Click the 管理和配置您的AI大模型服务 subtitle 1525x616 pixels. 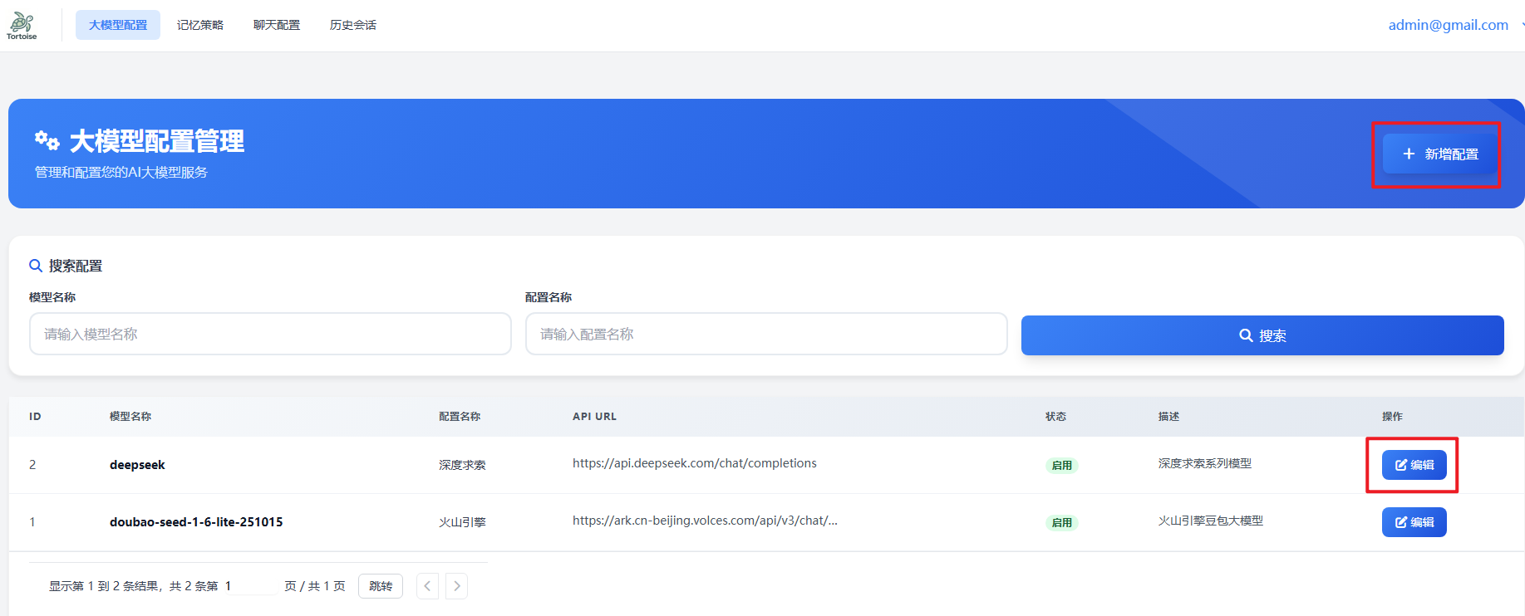[121, 172]
